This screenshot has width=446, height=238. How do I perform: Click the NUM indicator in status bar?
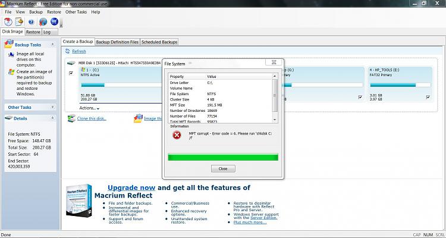click(x=428, y=235)
